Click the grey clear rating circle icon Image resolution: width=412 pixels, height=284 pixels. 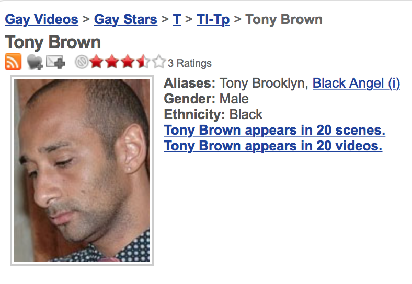(x=81, y=63)
